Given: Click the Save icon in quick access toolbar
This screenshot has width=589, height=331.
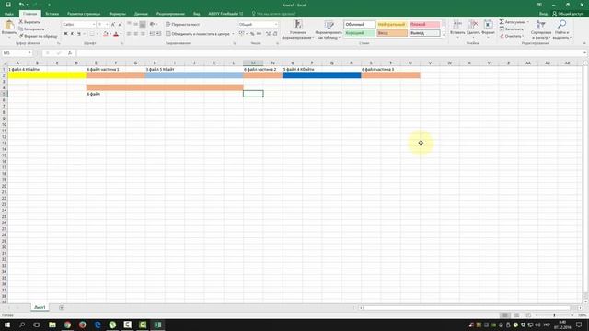Looking at the screenshot, I should point(8,5).
